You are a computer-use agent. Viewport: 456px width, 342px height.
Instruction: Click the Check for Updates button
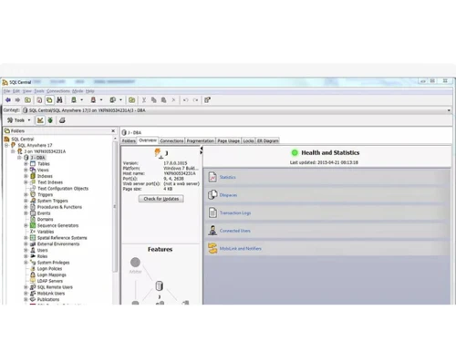pos(161,199)
